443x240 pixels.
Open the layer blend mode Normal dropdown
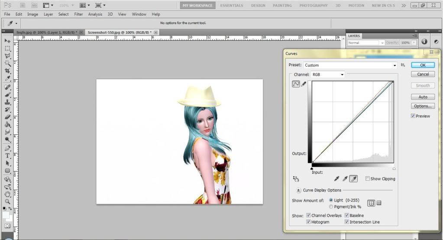point(365,43)
